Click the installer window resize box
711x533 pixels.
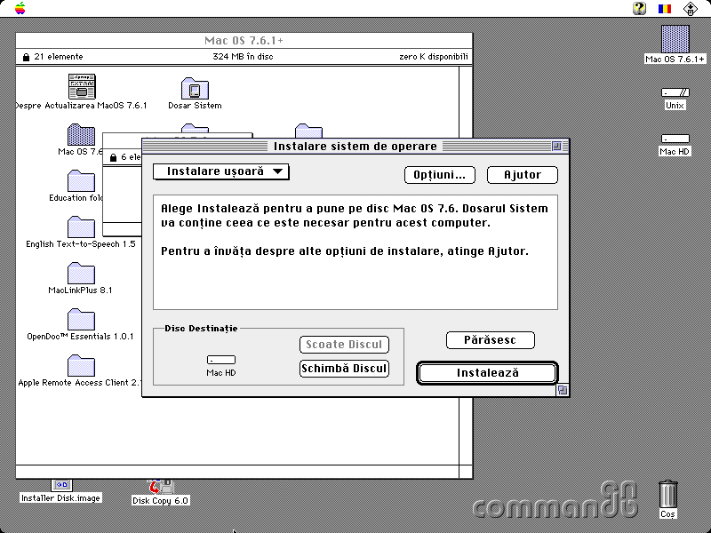click(x=563, y=390)
